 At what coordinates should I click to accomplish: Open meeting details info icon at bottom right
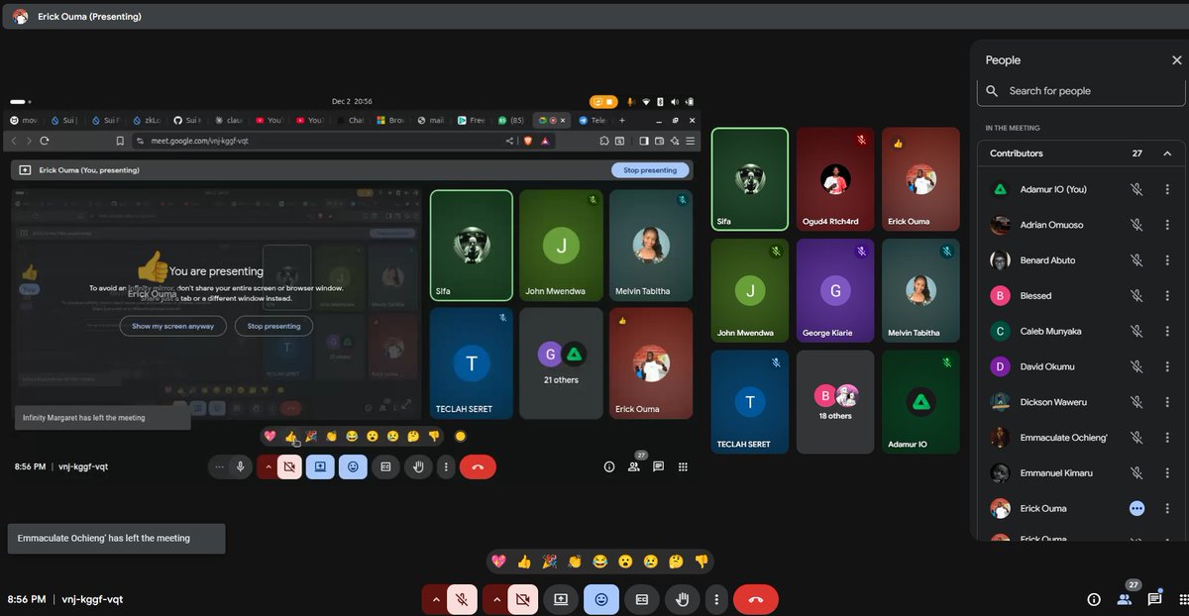(x=1094, y=599)
